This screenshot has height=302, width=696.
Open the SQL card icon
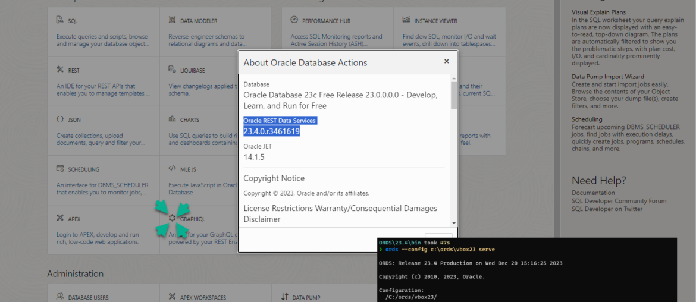coord(60,20)
